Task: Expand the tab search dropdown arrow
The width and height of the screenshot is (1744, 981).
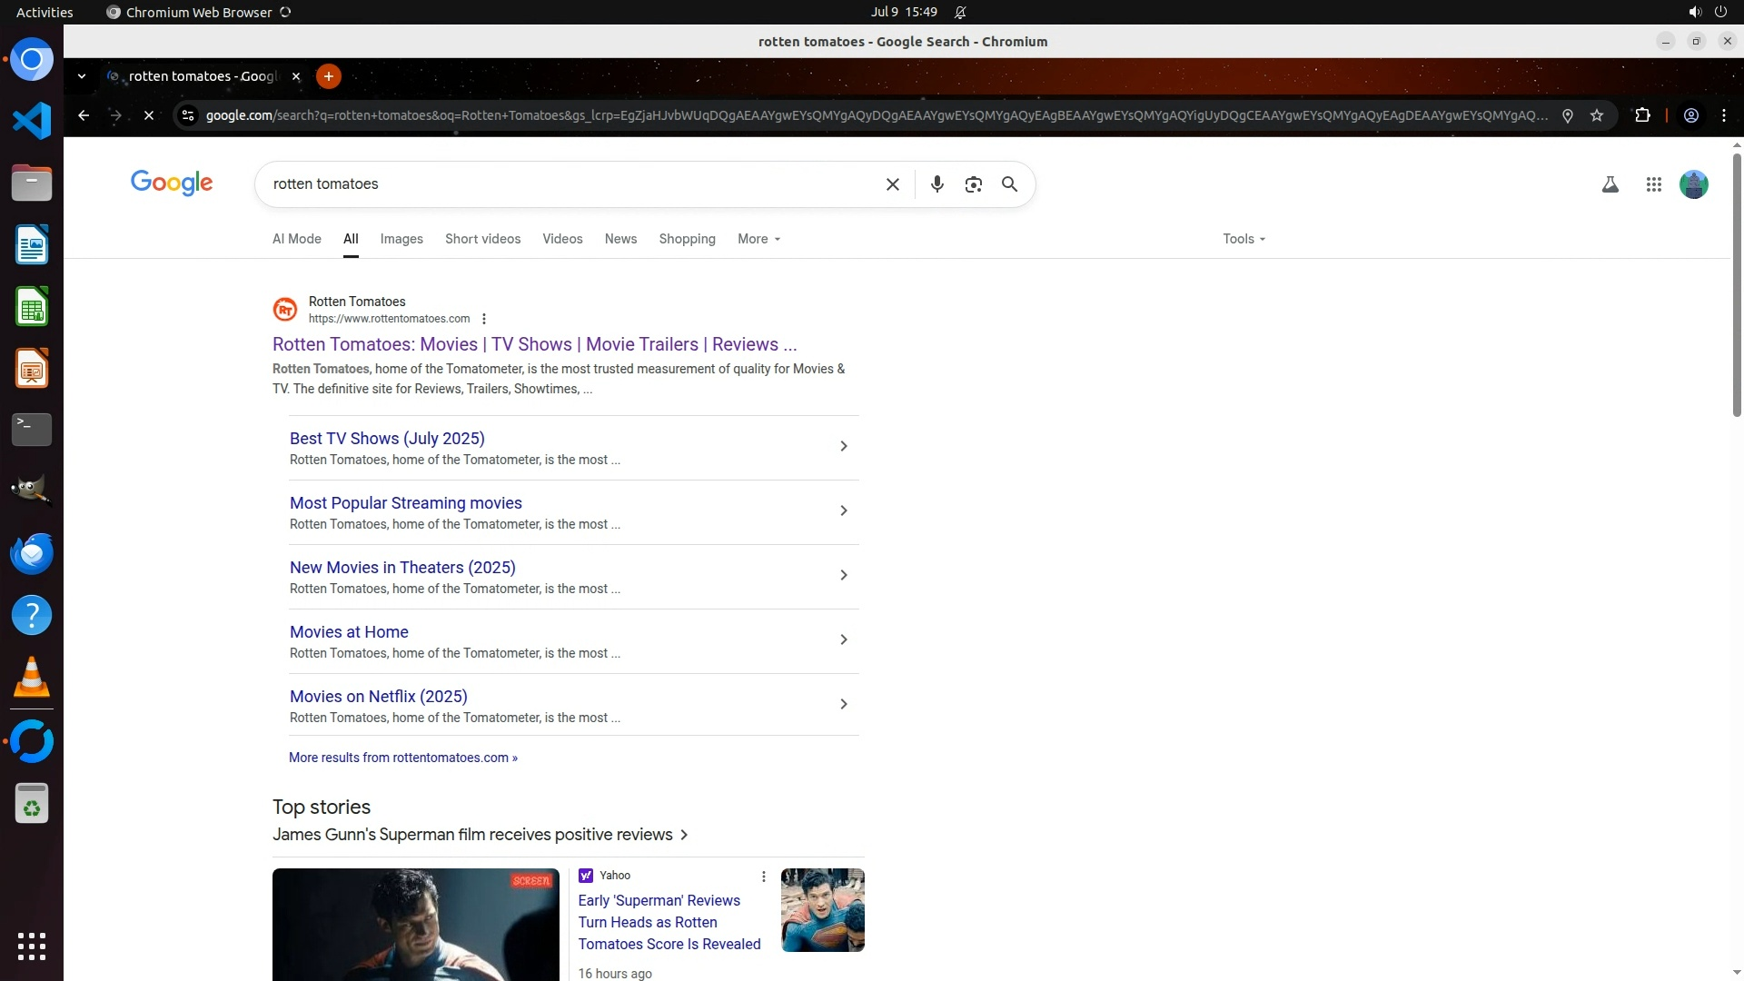Action: click(82, 76)
